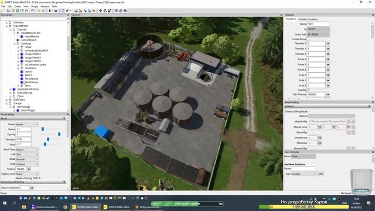Click the Open file toolbar icon
Image resolution: width=375 pixels, height=211 pixels.
tap(8, 11)
